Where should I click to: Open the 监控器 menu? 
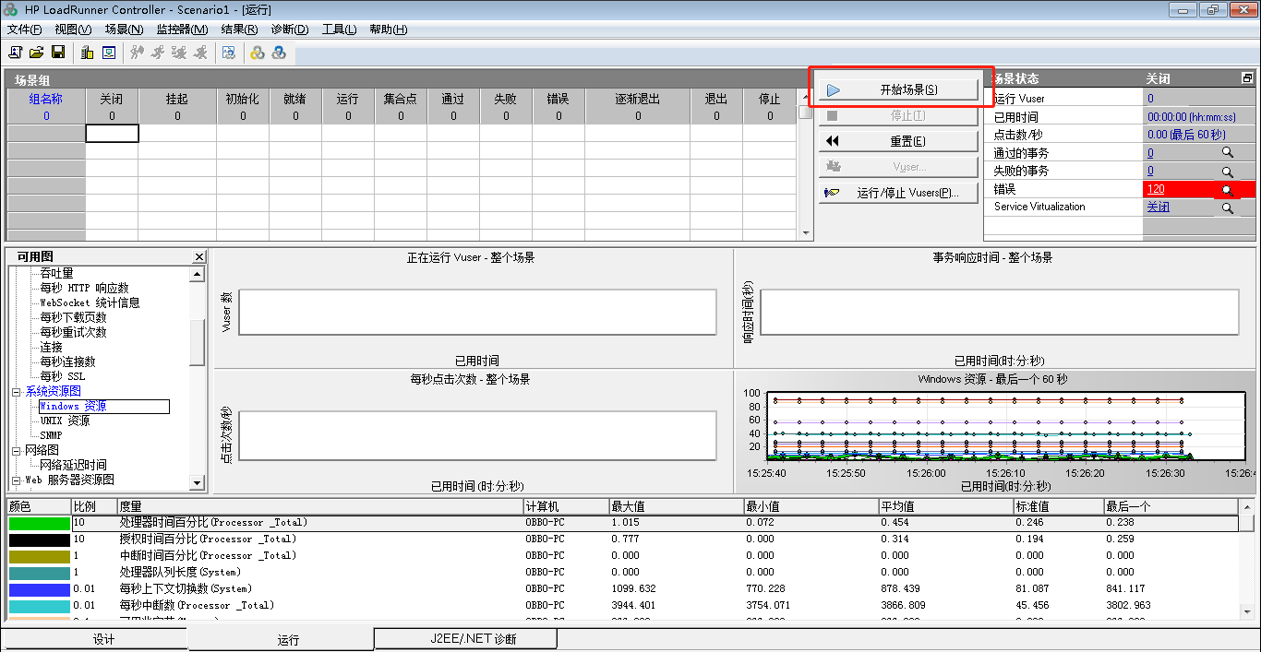182,30
